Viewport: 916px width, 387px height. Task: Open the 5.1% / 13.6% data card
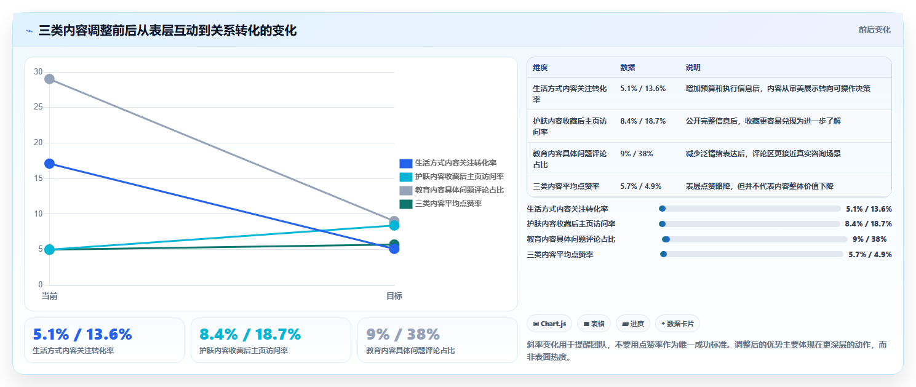pos(104,340)
